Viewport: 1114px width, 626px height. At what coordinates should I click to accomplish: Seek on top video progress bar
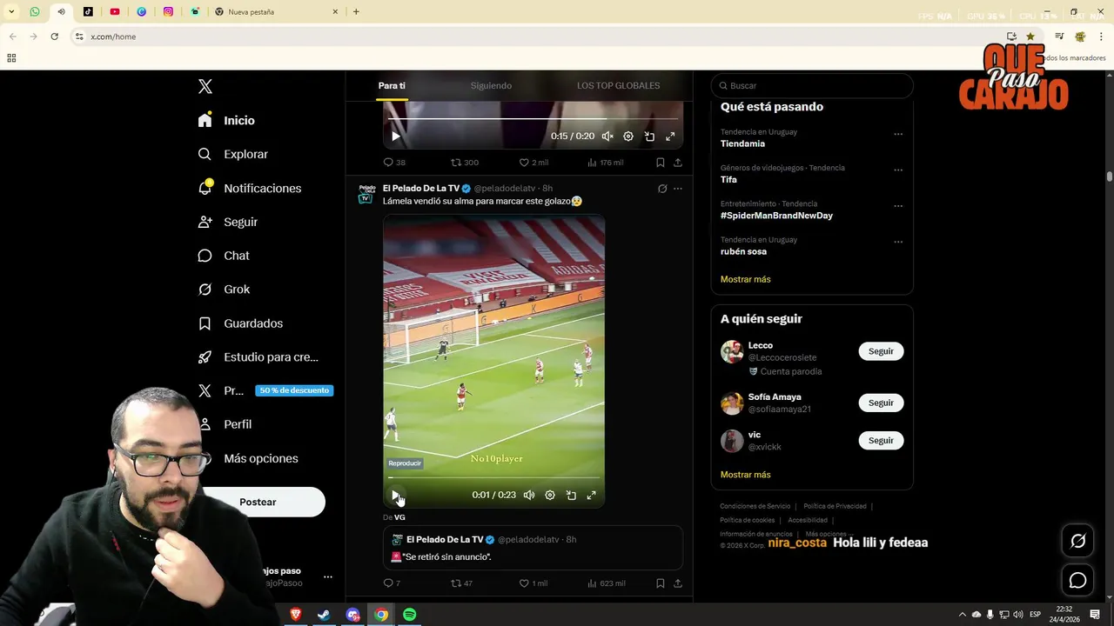pos(533,118)
